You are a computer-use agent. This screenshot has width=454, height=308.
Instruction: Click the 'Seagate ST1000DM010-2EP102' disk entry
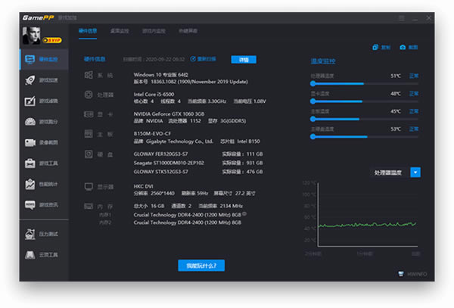[169, 163]
